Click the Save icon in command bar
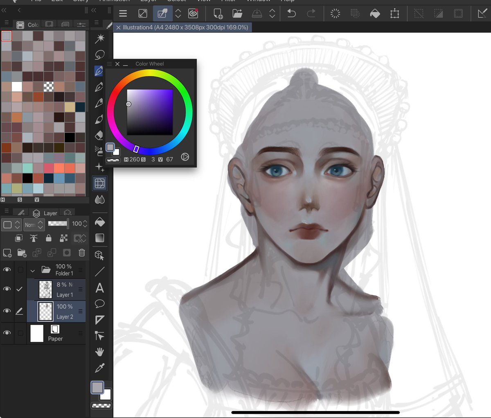 click(x=257, y=14)
